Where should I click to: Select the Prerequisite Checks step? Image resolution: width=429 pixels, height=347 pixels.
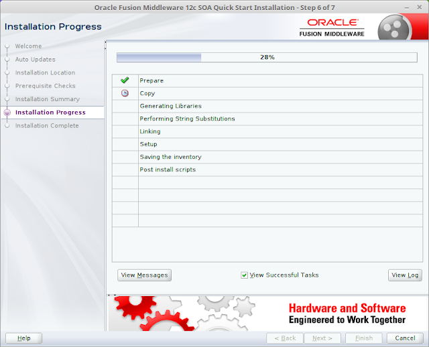click(46, 86)
